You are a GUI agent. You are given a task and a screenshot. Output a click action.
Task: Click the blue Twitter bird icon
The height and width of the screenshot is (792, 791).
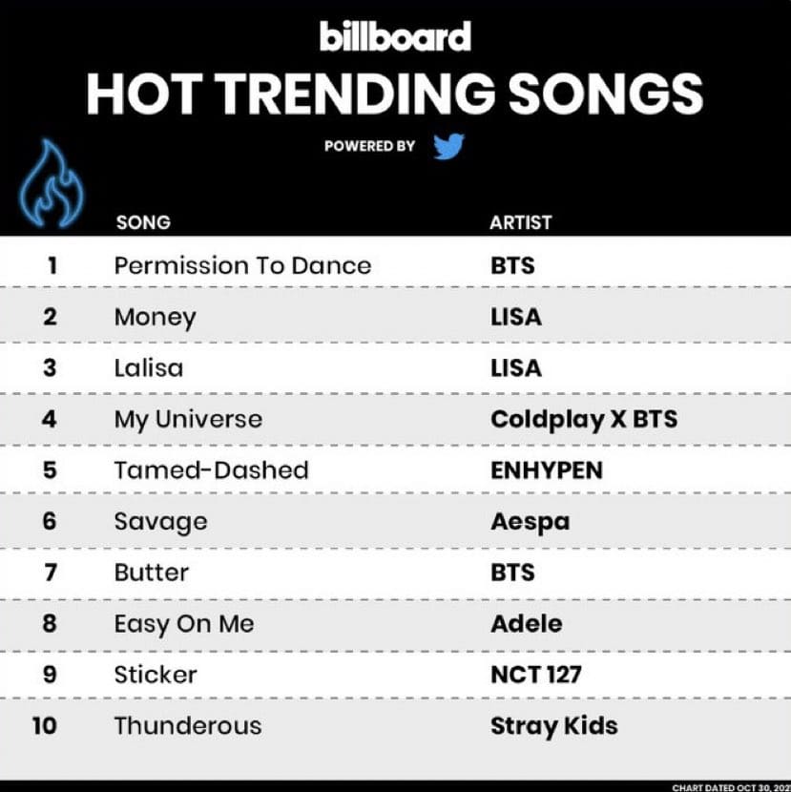pyautogui.click(x=448, y=146)
